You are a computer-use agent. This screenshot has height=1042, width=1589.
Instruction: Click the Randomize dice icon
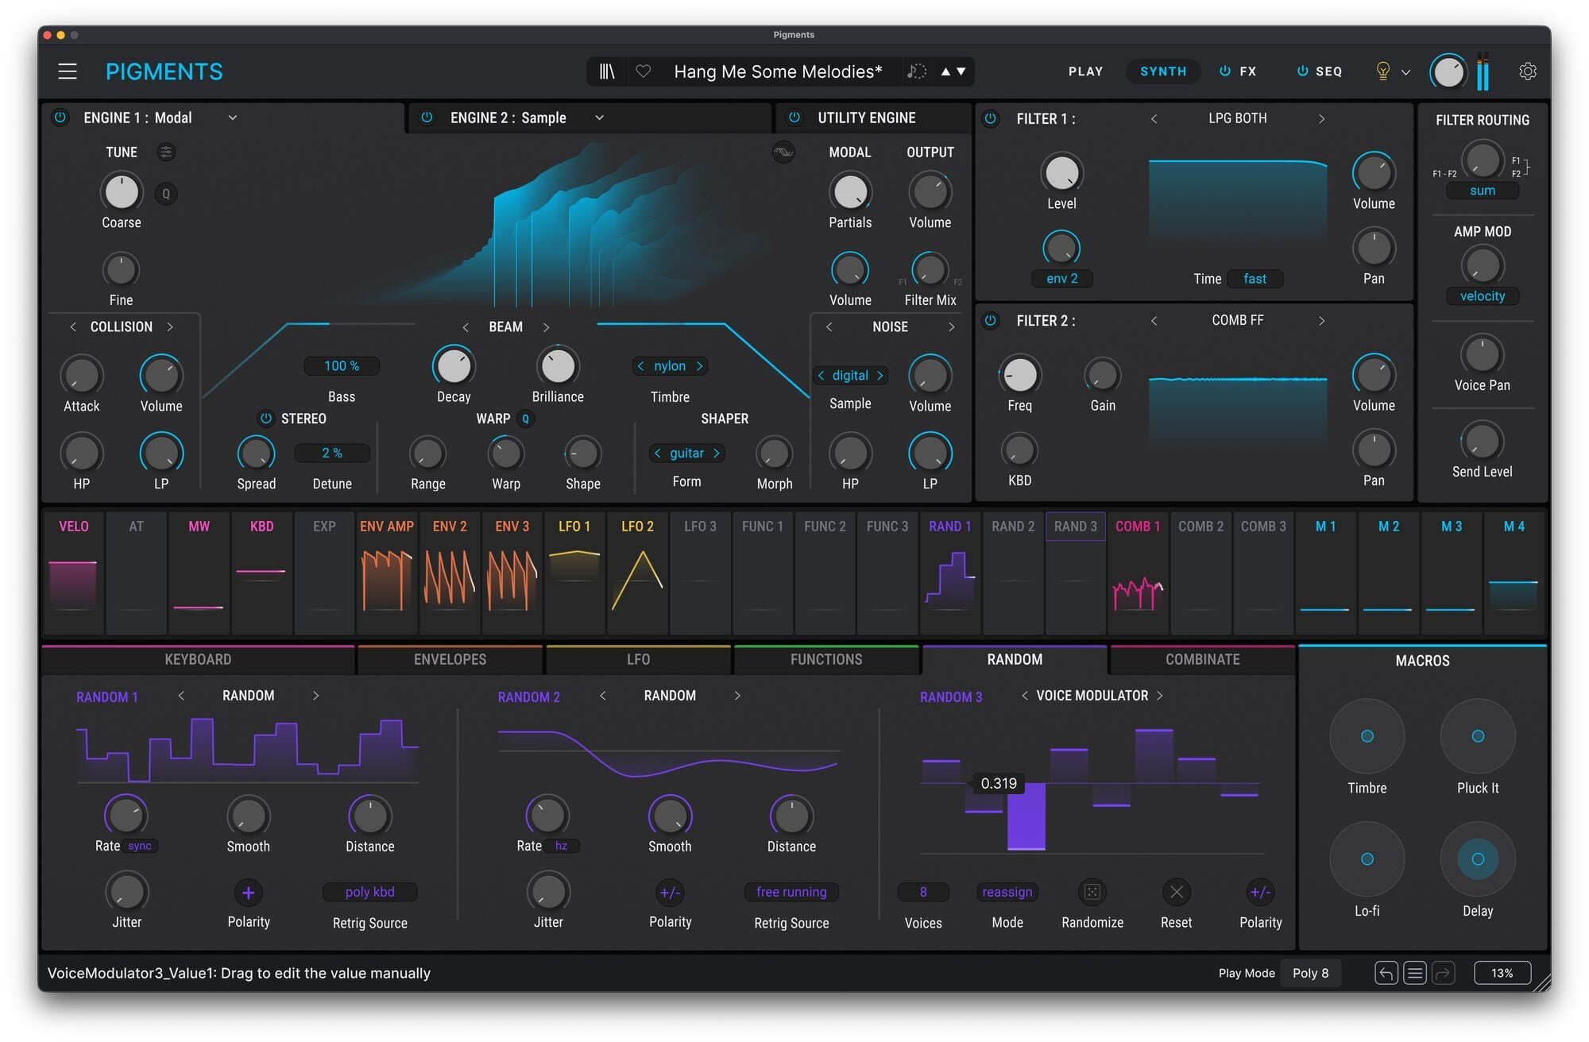[x=1092, y=892]
